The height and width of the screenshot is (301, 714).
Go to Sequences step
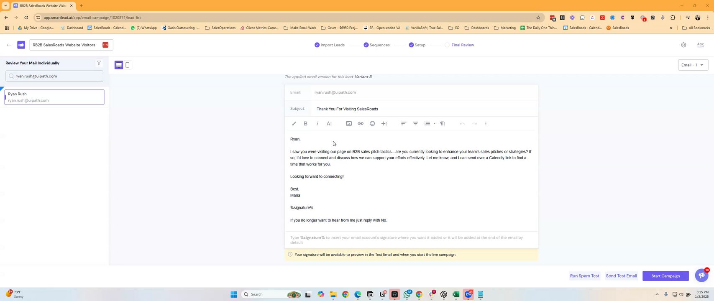pyautogui.click(x=376, y=45)
